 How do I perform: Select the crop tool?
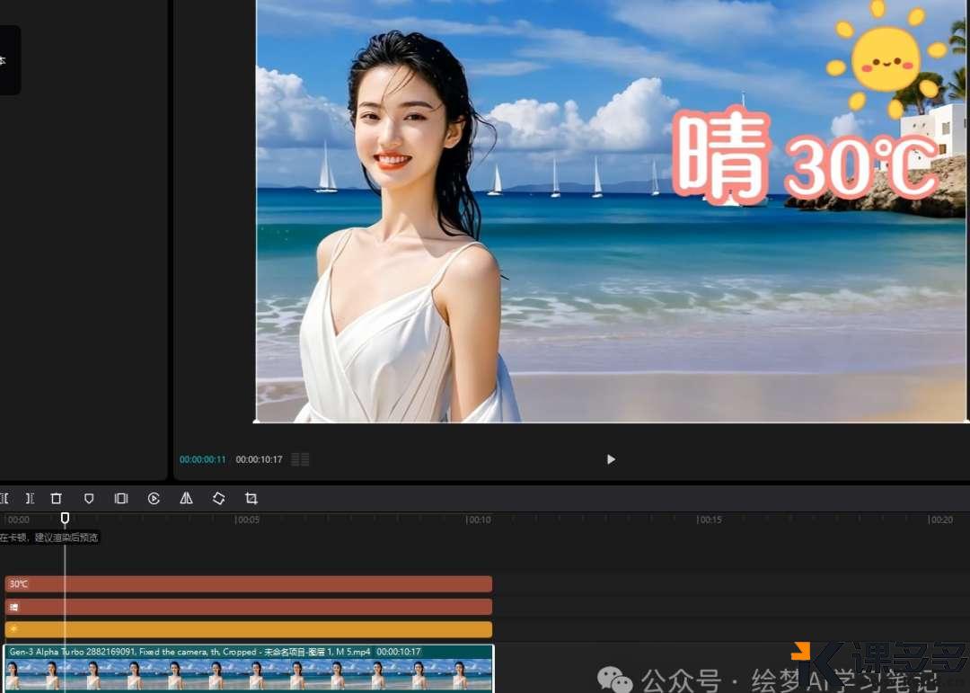click(x=251, y=498)
